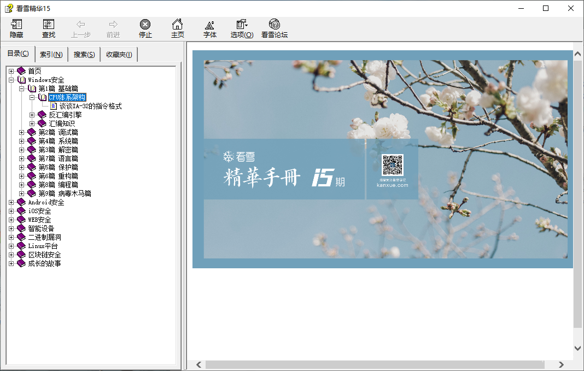Select 区块链安全 label in tree
The height and width of the screenshot is (371, 584).
pyautogui.click(x=44, y=255)
